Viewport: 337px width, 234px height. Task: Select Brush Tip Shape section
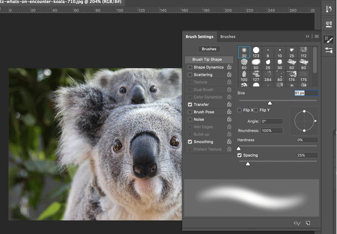click(209, 59)
